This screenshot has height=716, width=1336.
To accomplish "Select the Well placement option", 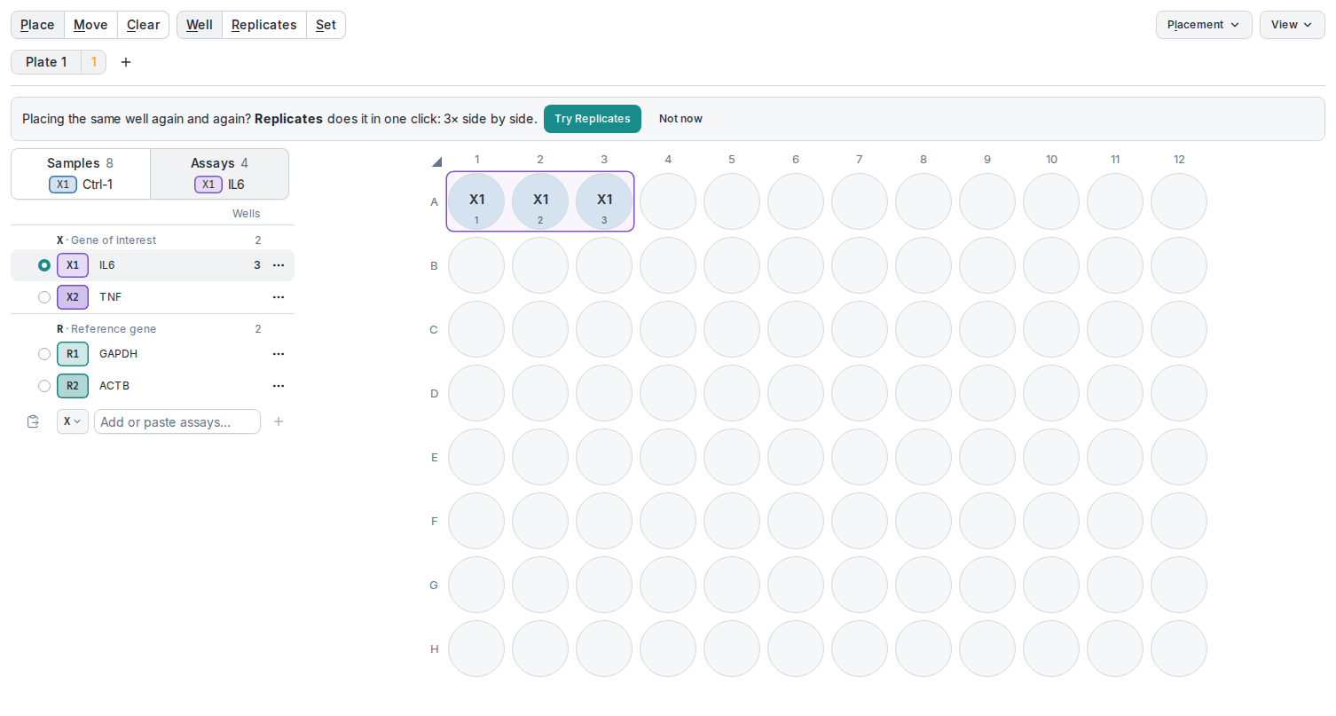I will 200,25.
